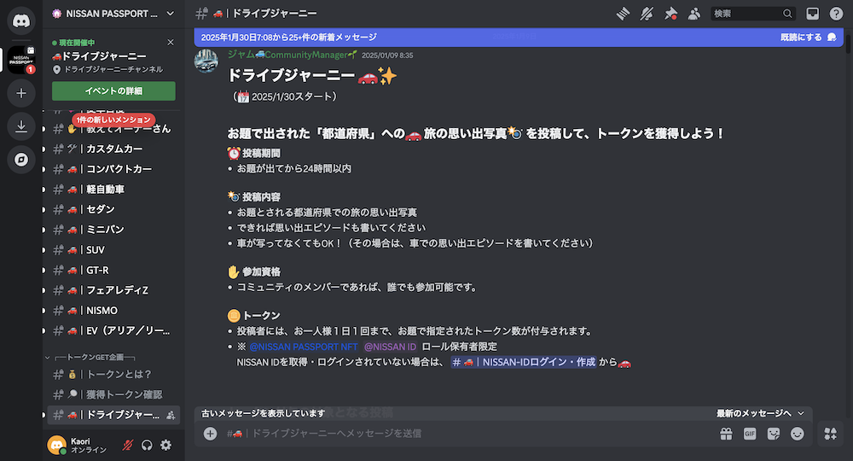
Task: Open Explore Discoverable Servers compass icon
Action: pos(21,160)
